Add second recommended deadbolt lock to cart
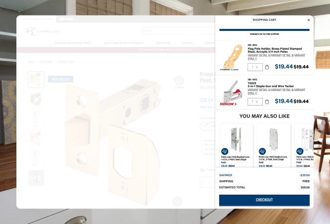330x224 pixels. 262,151
